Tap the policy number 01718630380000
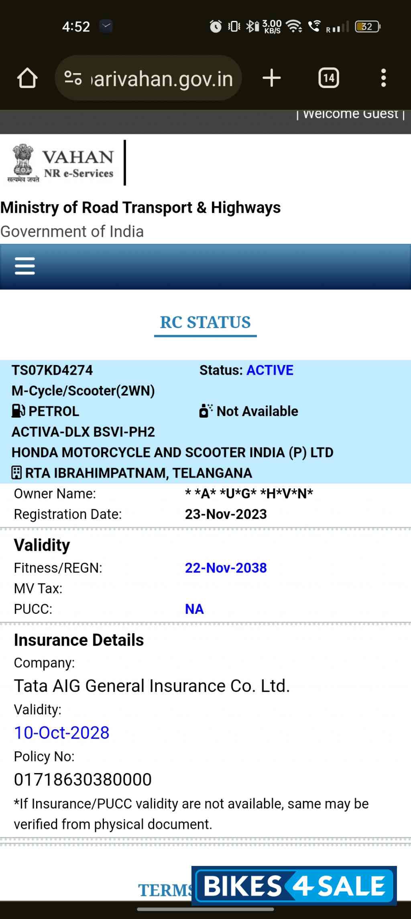This screenshot has height=919, width=411. click(x=82, y=780)
